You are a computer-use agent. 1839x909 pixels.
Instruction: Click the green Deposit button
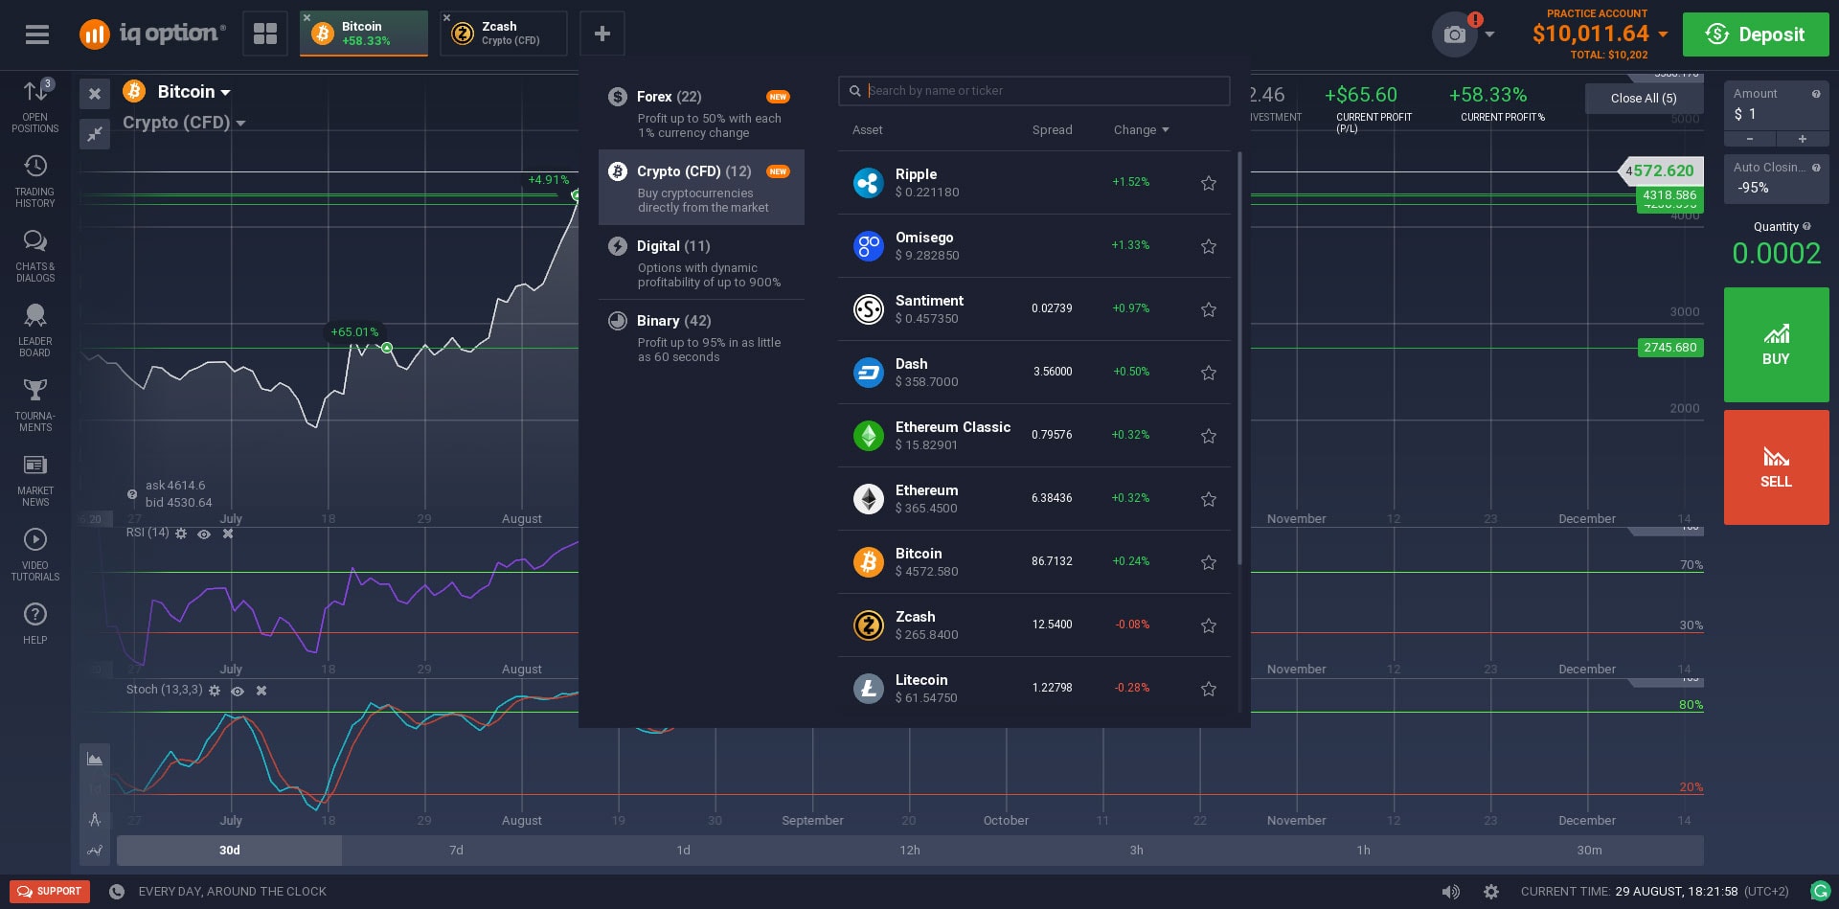point(1756,34)
